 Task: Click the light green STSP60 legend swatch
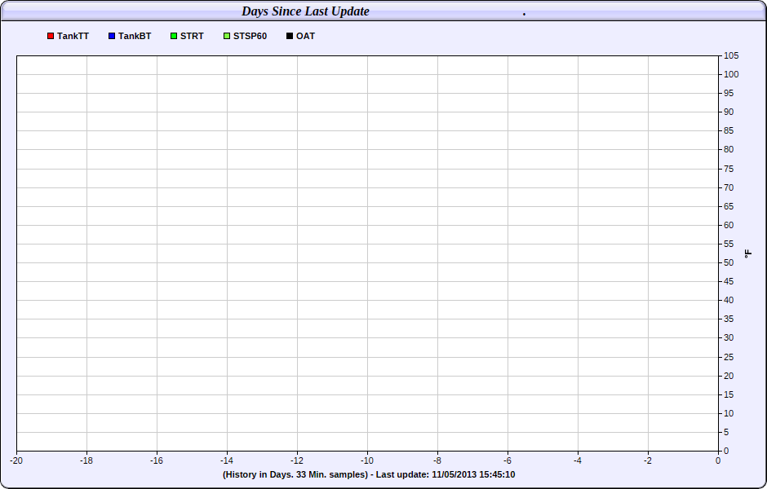point(227,36)
